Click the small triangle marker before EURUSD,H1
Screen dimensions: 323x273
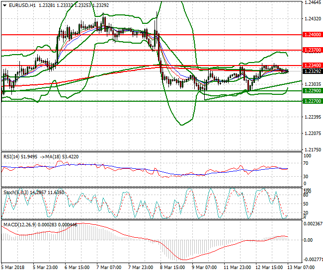click(x=5, y=5)
